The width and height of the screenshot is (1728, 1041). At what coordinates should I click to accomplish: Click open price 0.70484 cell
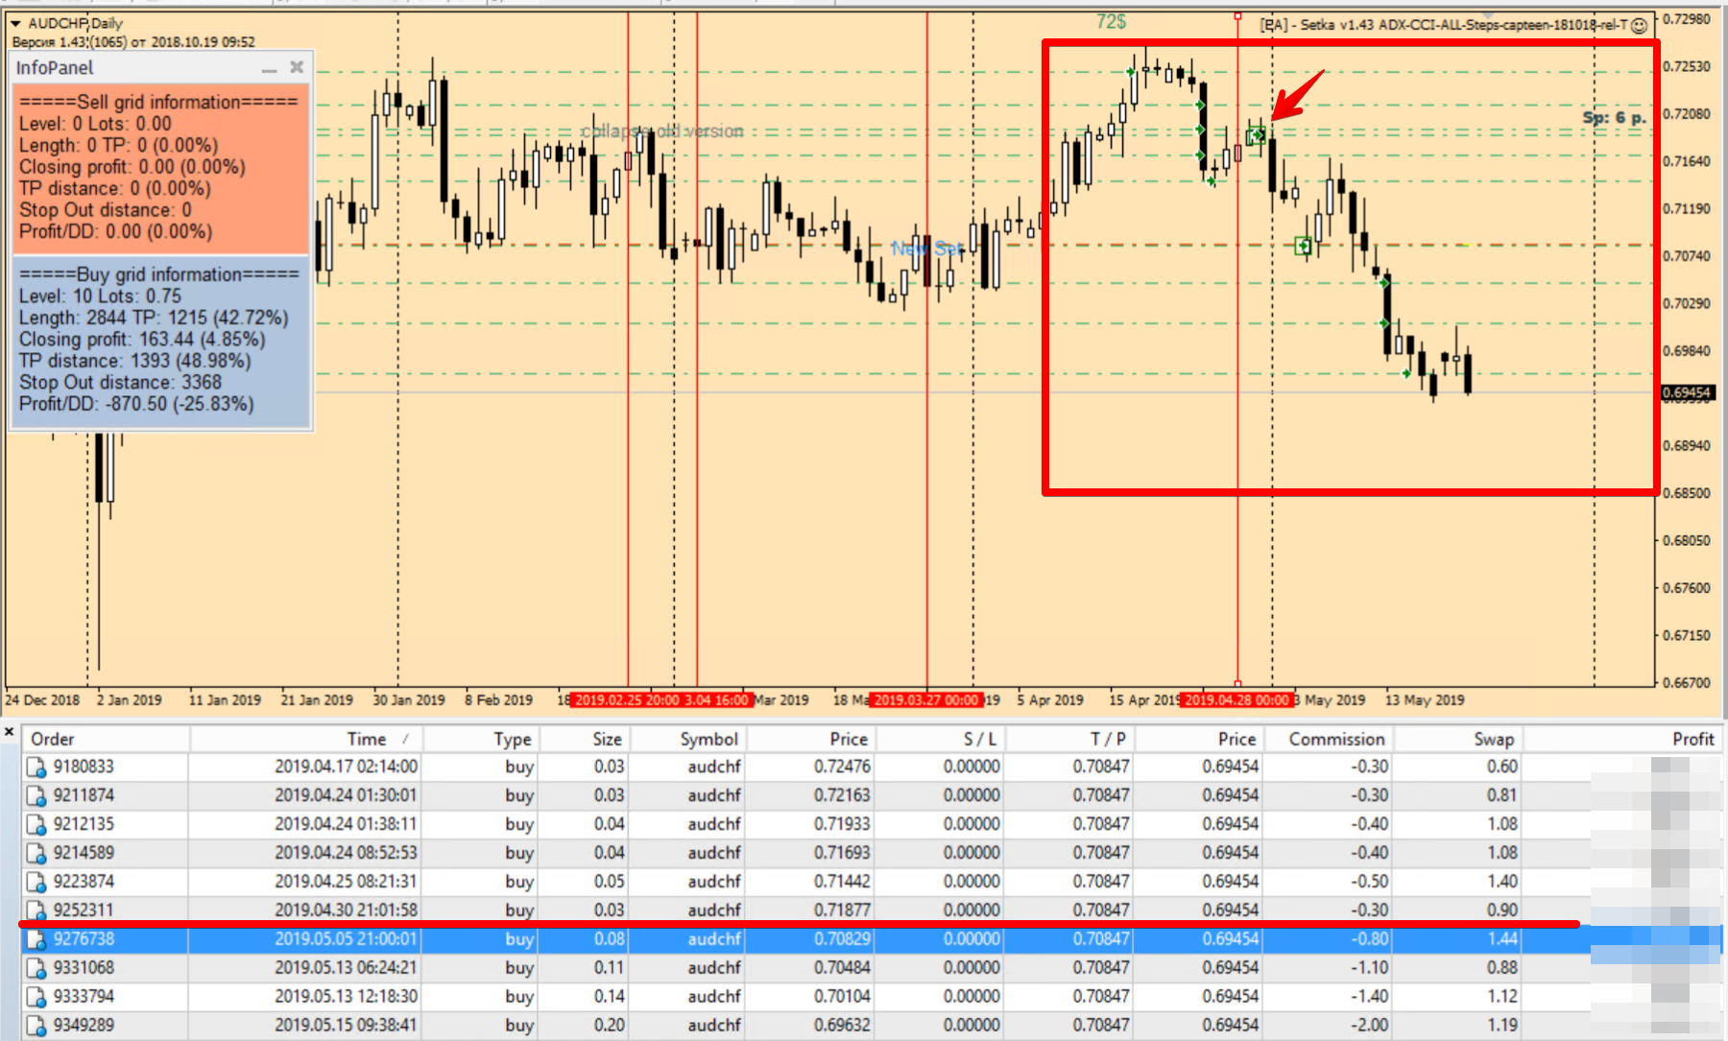click(x=842, y=968)
